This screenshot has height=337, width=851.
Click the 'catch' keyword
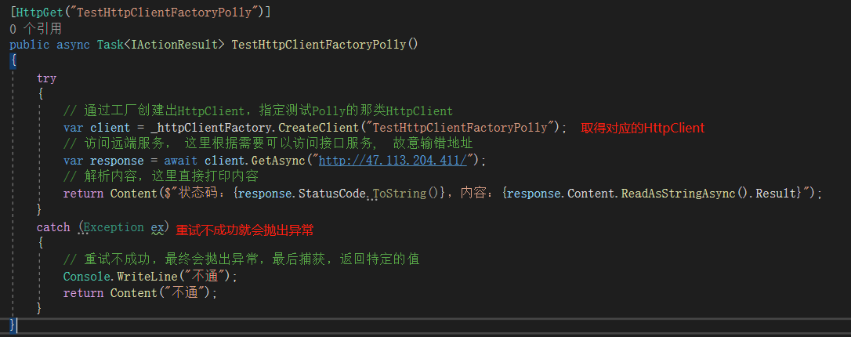coord(53,227)
